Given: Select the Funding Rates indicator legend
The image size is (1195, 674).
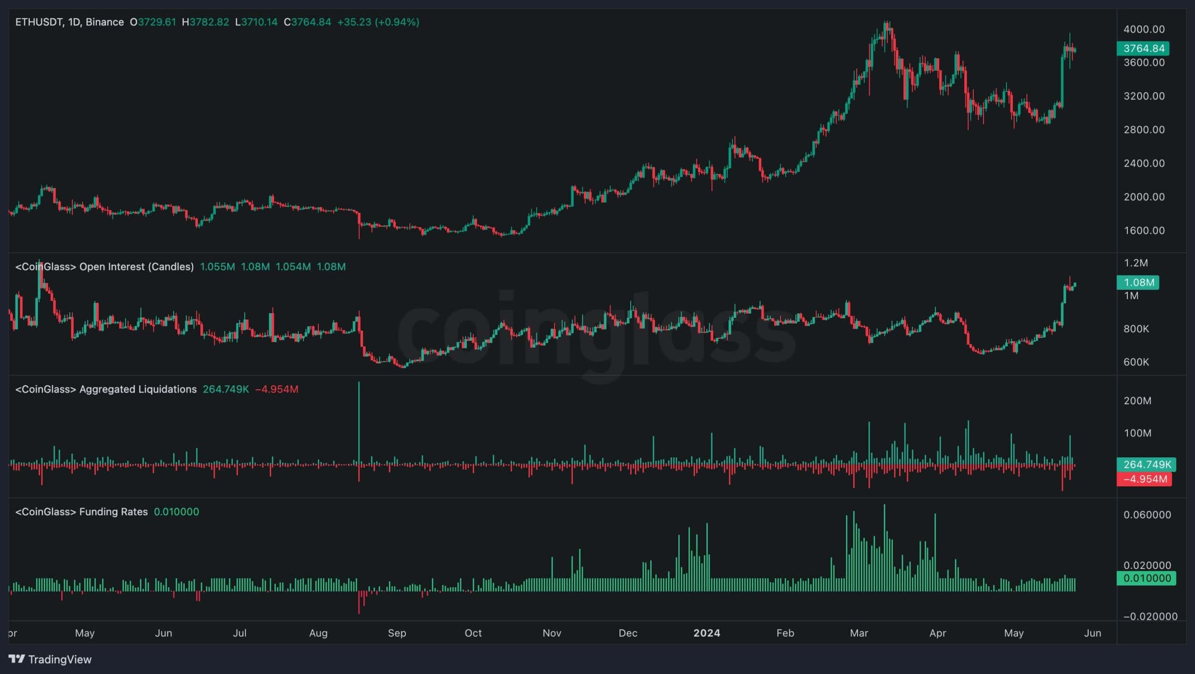Looking at the screenshot, I should [x=82, y=512].
